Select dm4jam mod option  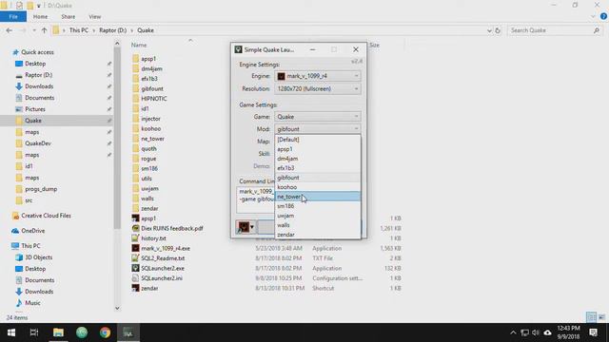317,159
